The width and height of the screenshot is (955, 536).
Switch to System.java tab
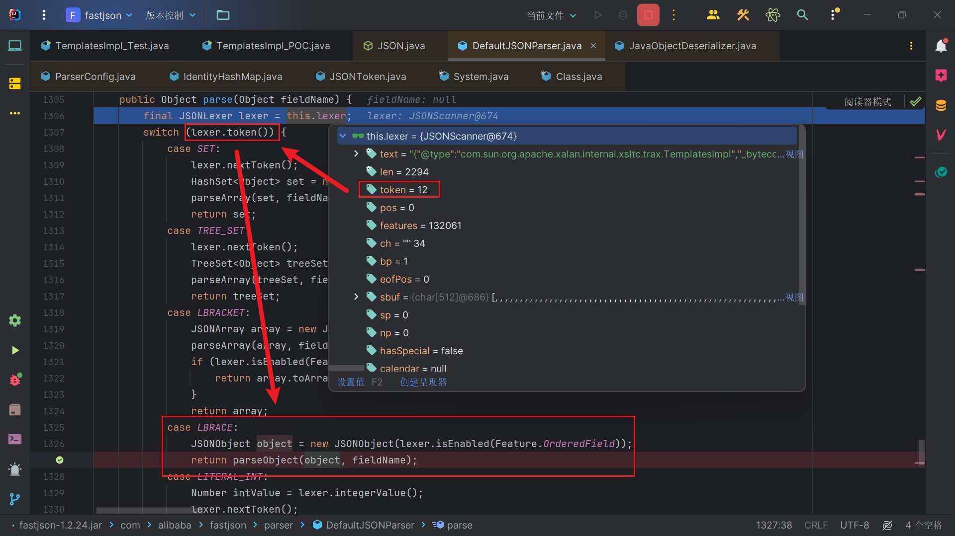tap(474, 77)
